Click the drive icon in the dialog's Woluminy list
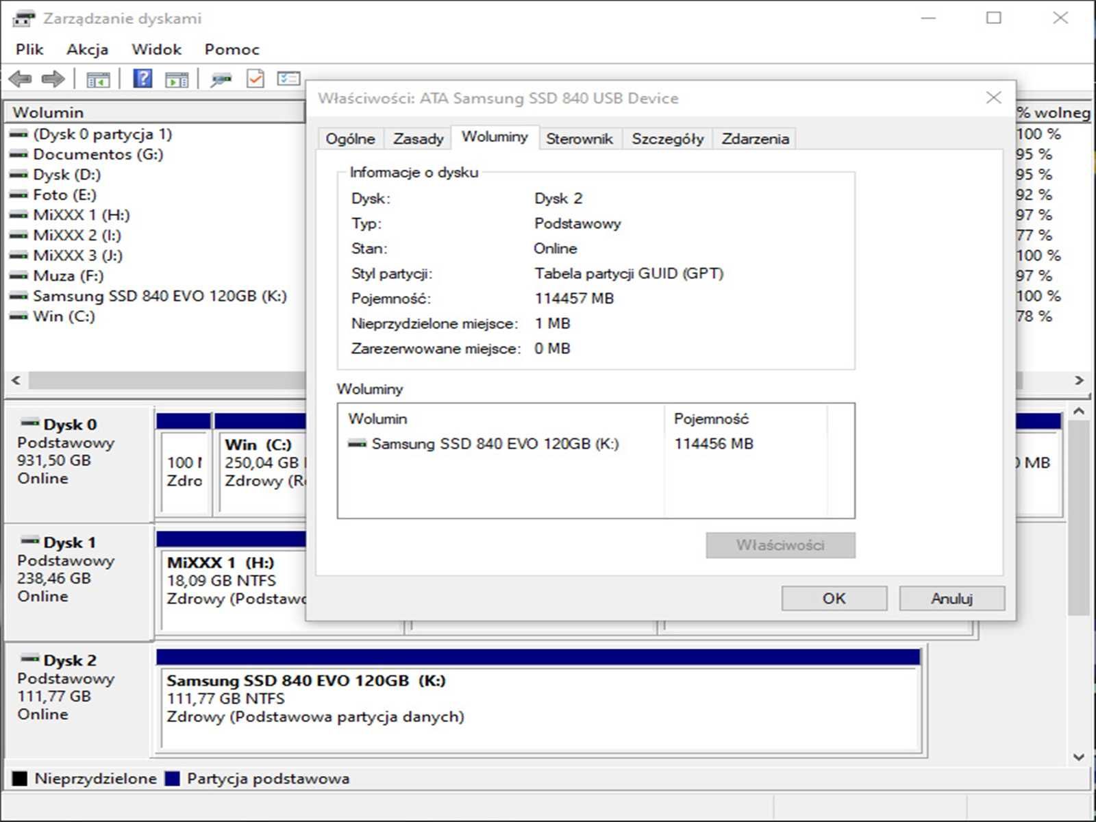The image size is (1096, 822). [x=358, y=444]
